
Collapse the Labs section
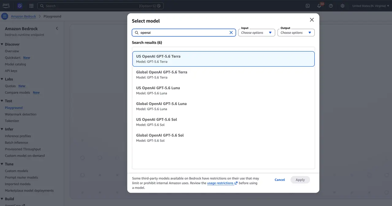point(2,79)
